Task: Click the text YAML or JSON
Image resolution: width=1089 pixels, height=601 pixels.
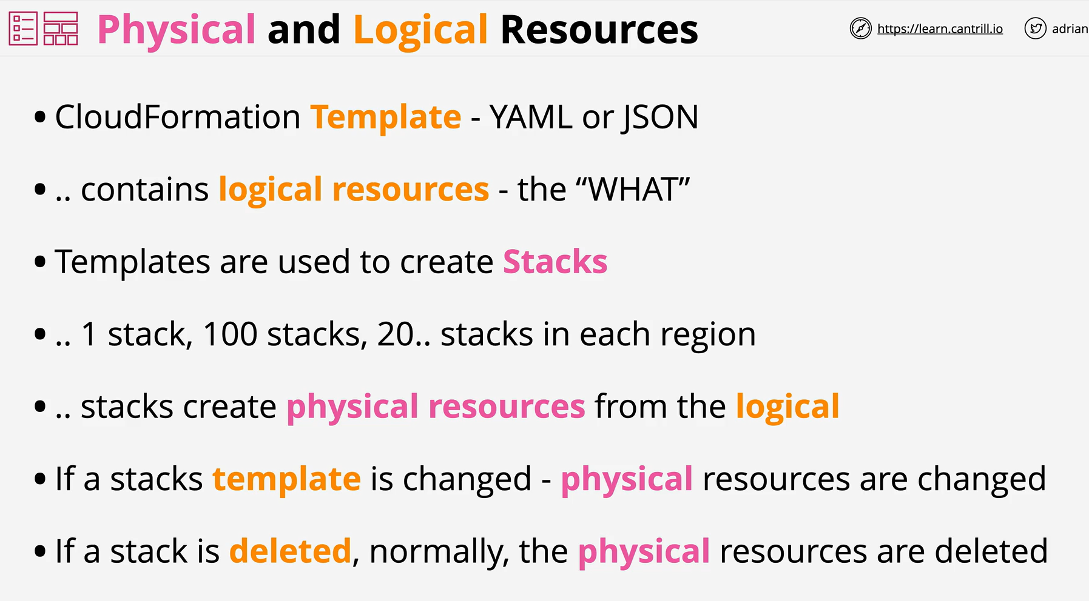Action: click(594, 118)
